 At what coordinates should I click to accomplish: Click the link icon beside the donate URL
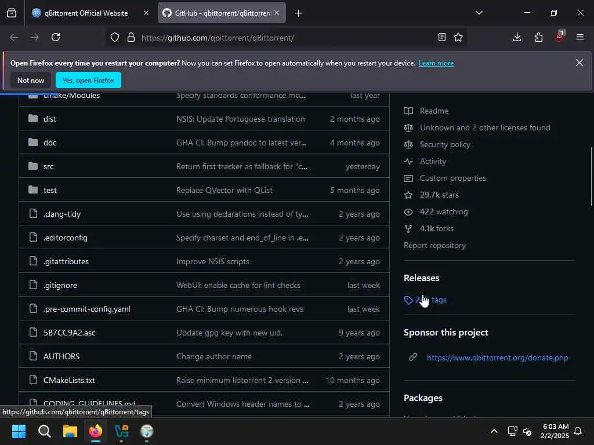point(413,357)
